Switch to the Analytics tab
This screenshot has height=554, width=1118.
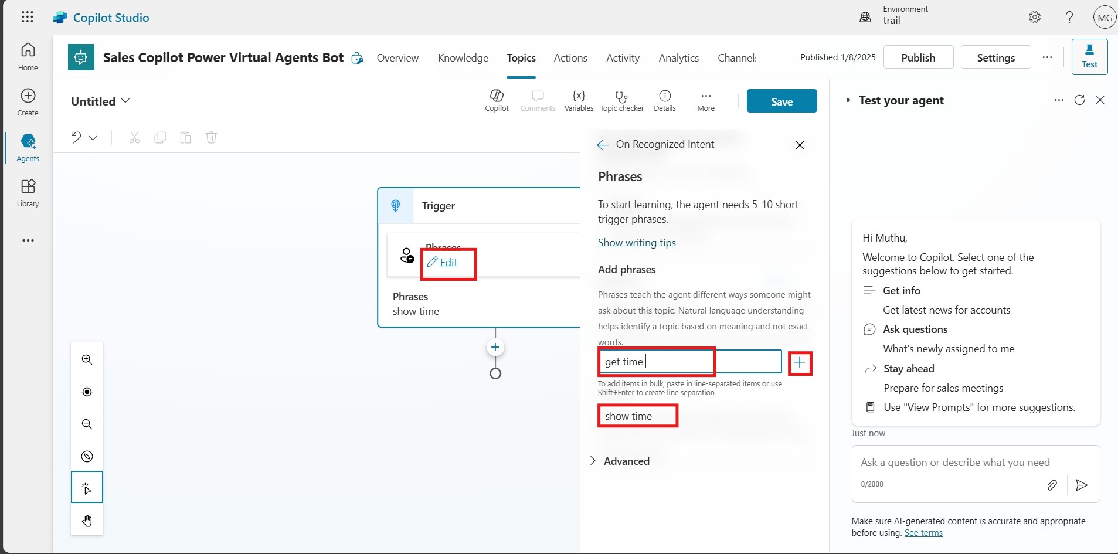[678, 58]
